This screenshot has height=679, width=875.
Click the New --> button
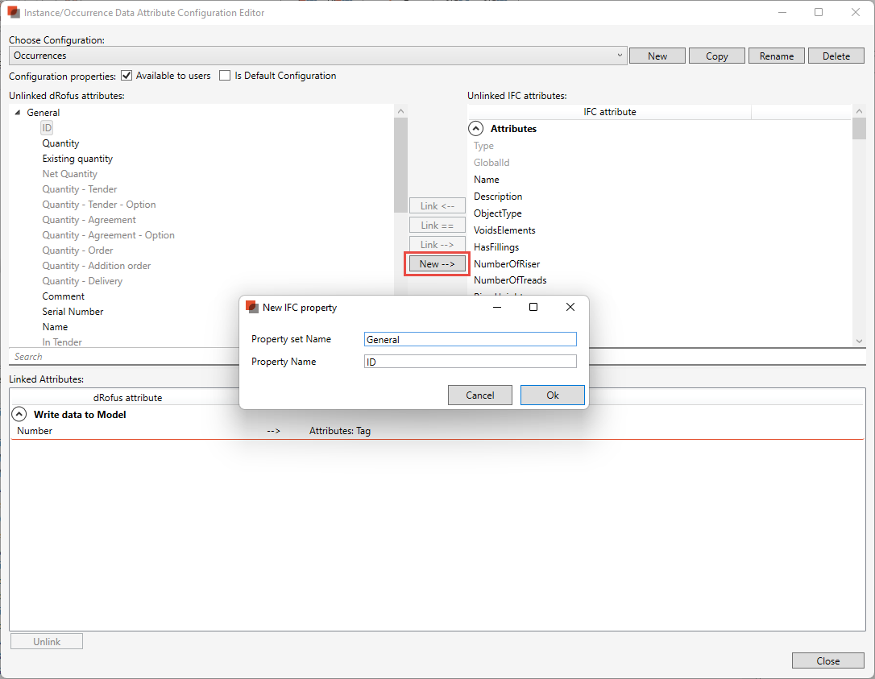click(437, 264)
